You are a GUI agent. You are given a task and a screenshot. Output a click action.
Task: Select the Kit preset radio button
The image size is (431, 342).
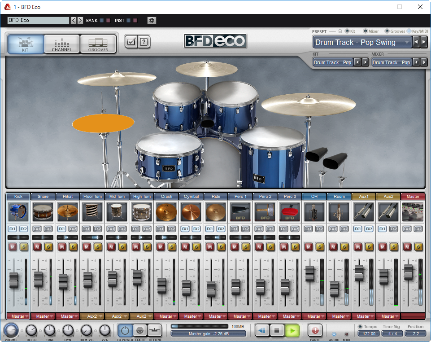click(347, 31)
